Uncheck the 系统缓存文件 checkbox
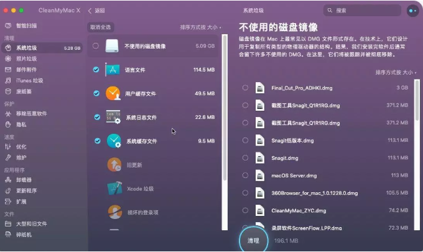The image size is (423, 252). [98, 141]
